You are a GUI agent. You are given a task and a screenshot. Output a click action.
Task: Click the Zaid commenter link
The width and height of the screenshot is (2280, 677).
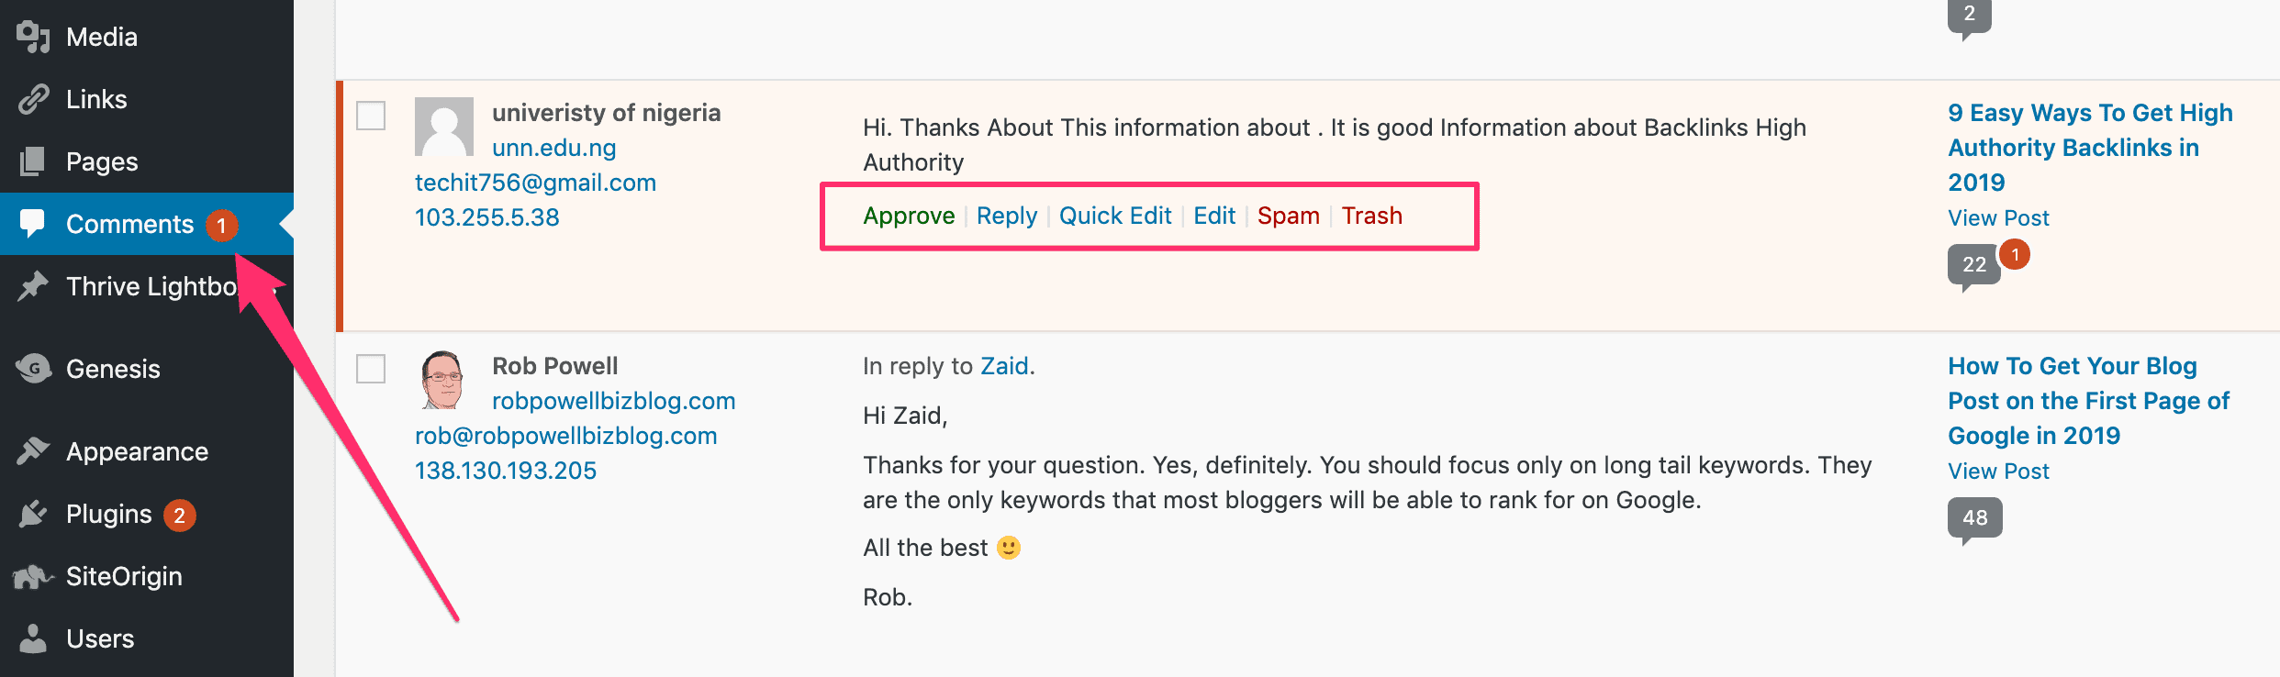tap(1005, 365)
